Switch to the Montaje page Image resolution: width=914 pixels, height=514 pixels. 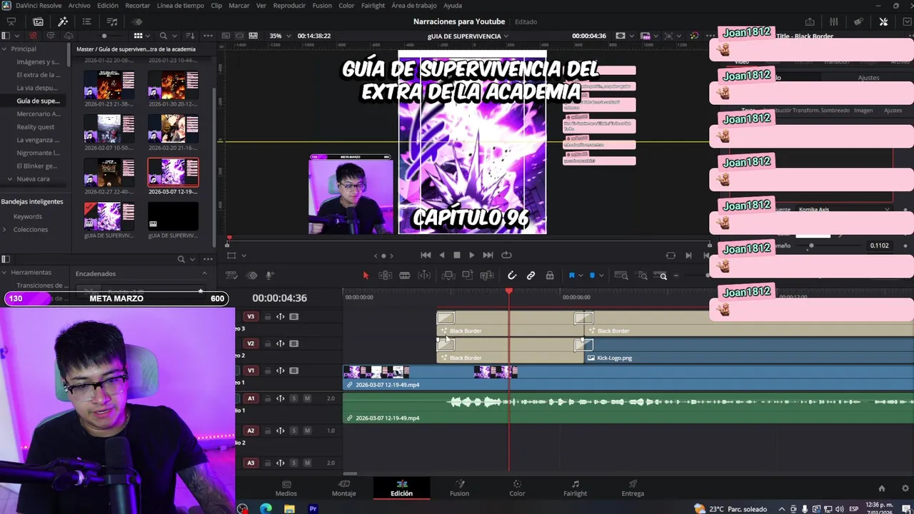[x=343, y=488]
